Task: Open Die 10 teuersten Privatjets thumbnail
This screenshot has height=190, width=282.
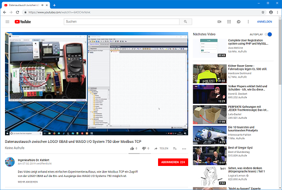Action: pos(210,135)
